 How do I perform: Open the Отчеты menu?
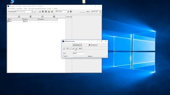tap(49, 8)
